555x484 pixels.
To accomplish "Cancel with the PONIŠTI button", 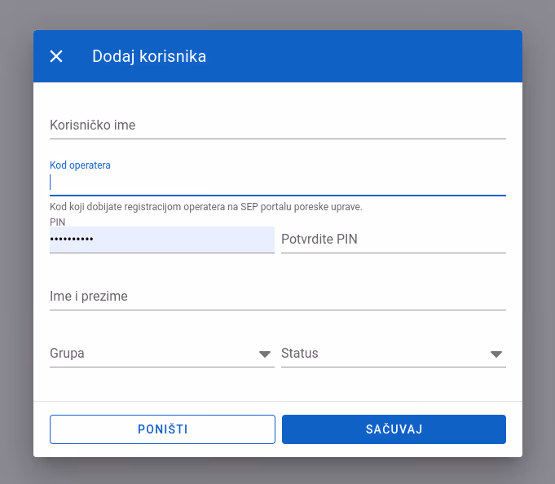I will (x=162, y=429).
